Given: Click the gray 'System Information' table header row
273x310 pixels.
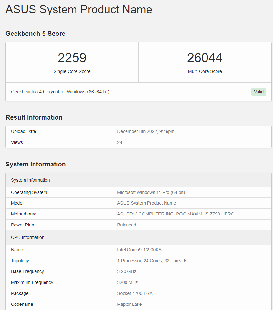Looking at the screenshot, I should pyautogui.click(x=138, y=180).
